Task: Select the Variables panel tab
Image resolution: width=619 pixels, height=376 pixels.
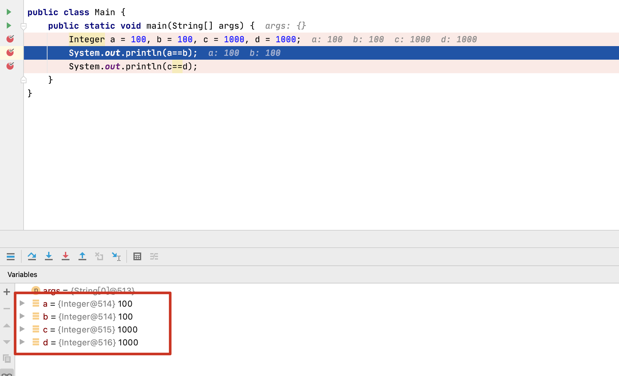Action: click(x=22, y=274)
